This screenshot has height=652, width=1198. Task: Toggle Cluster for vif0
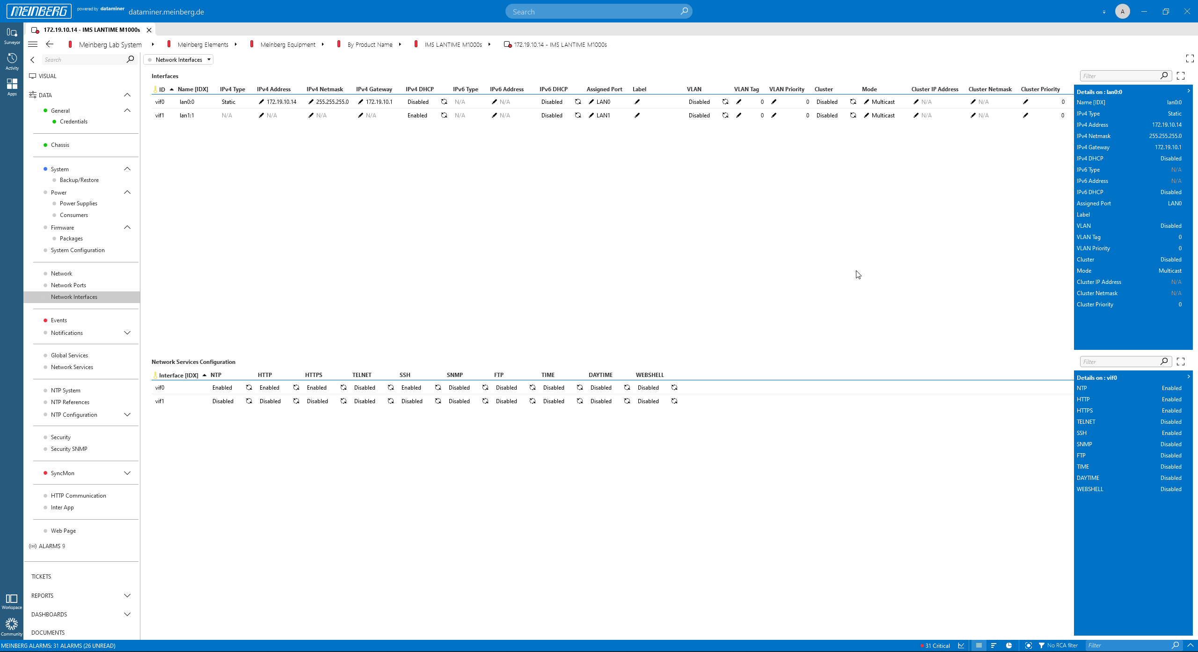[x=853, y=101]
